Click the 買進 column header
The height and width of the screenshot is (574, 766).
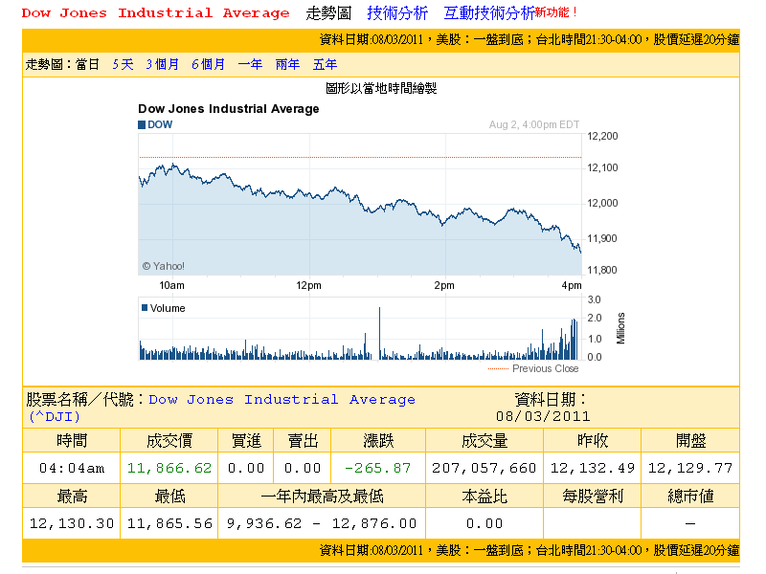click(246, 441)
